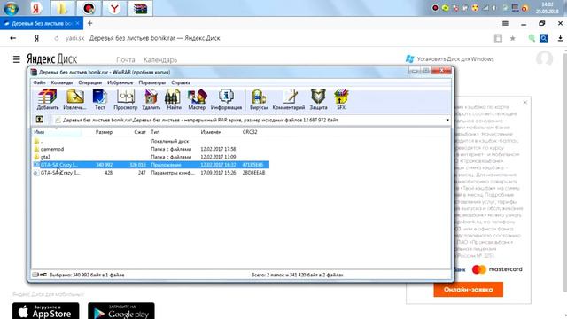Click the Yandex 'Я' home button in address bar
The image size is (567, 319).
pyautogui.click(x=36, y=38)
